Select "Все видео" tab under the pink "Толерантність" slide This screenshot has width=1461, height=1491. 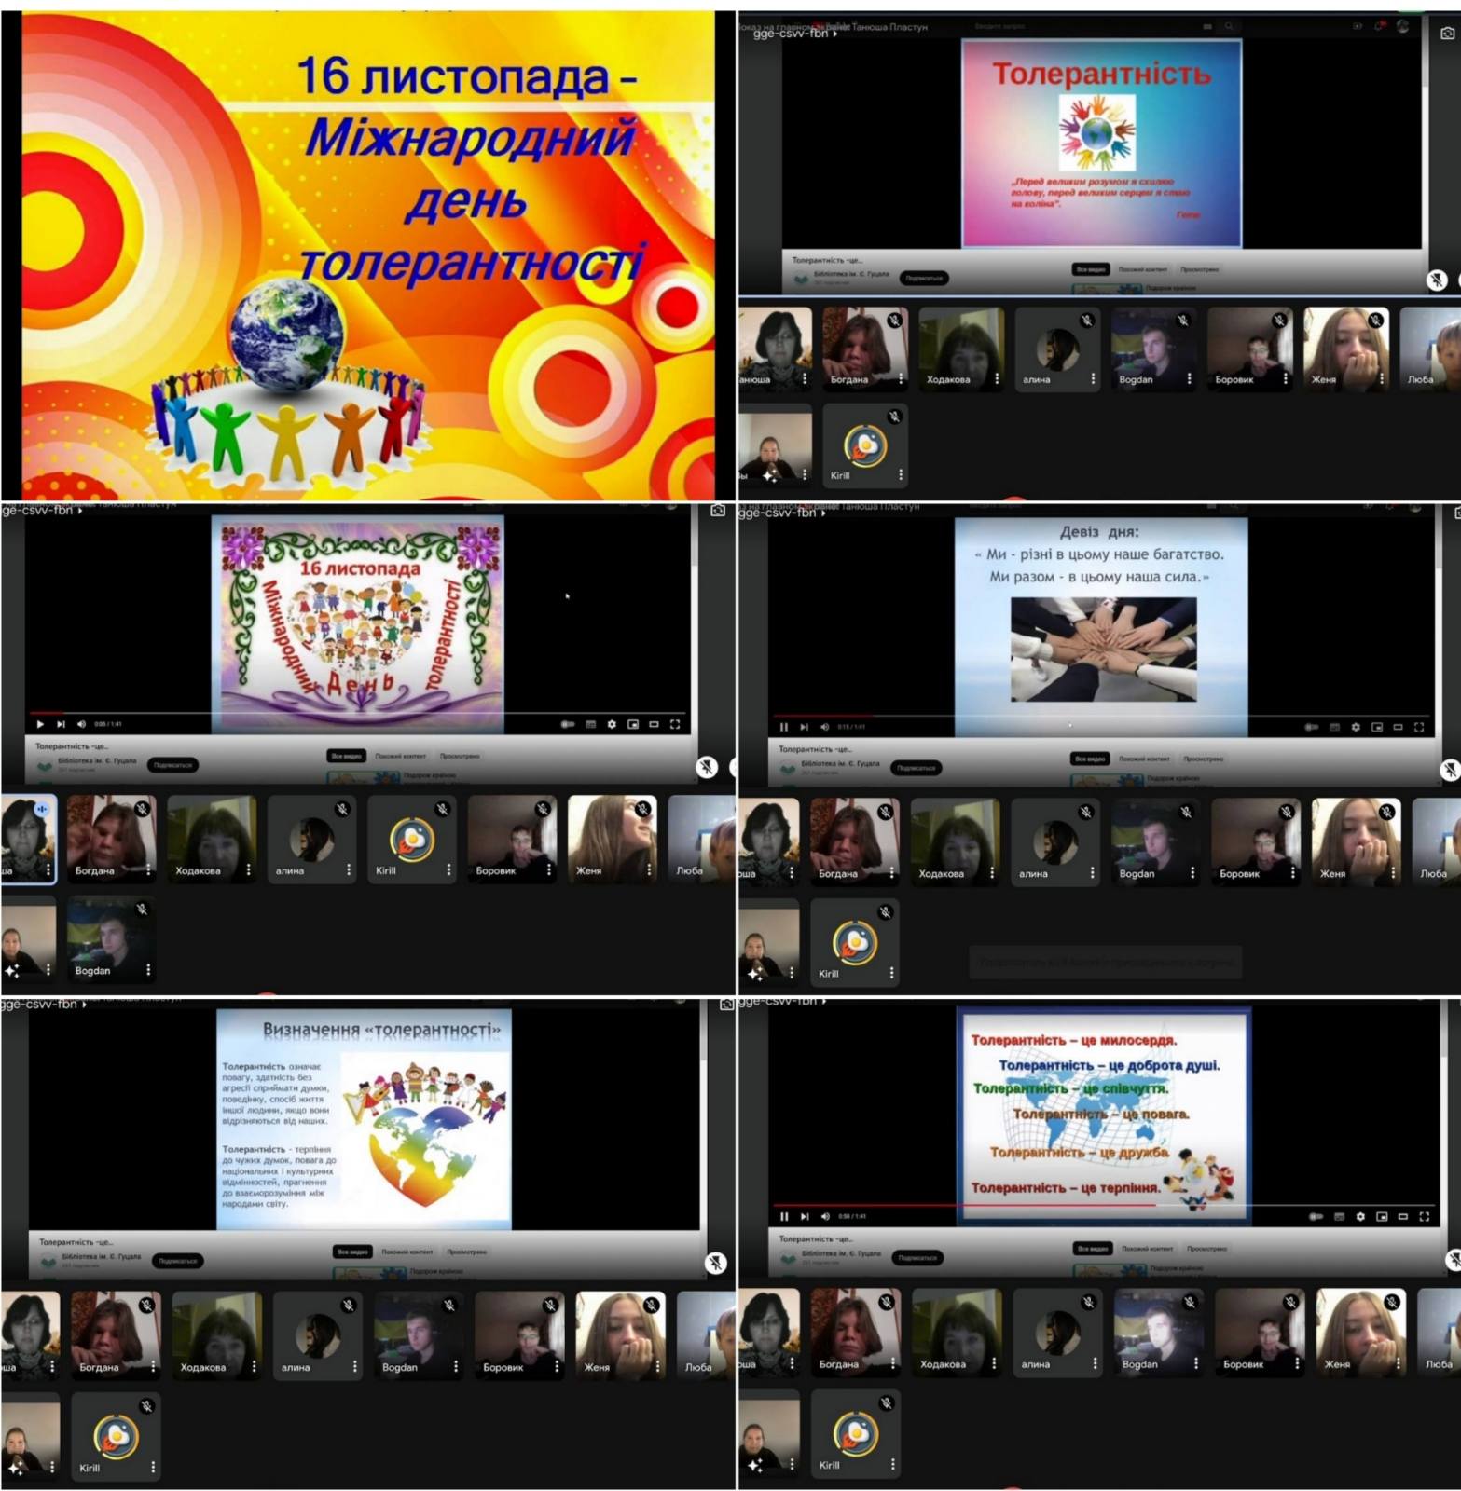(x=1090, y=269)
